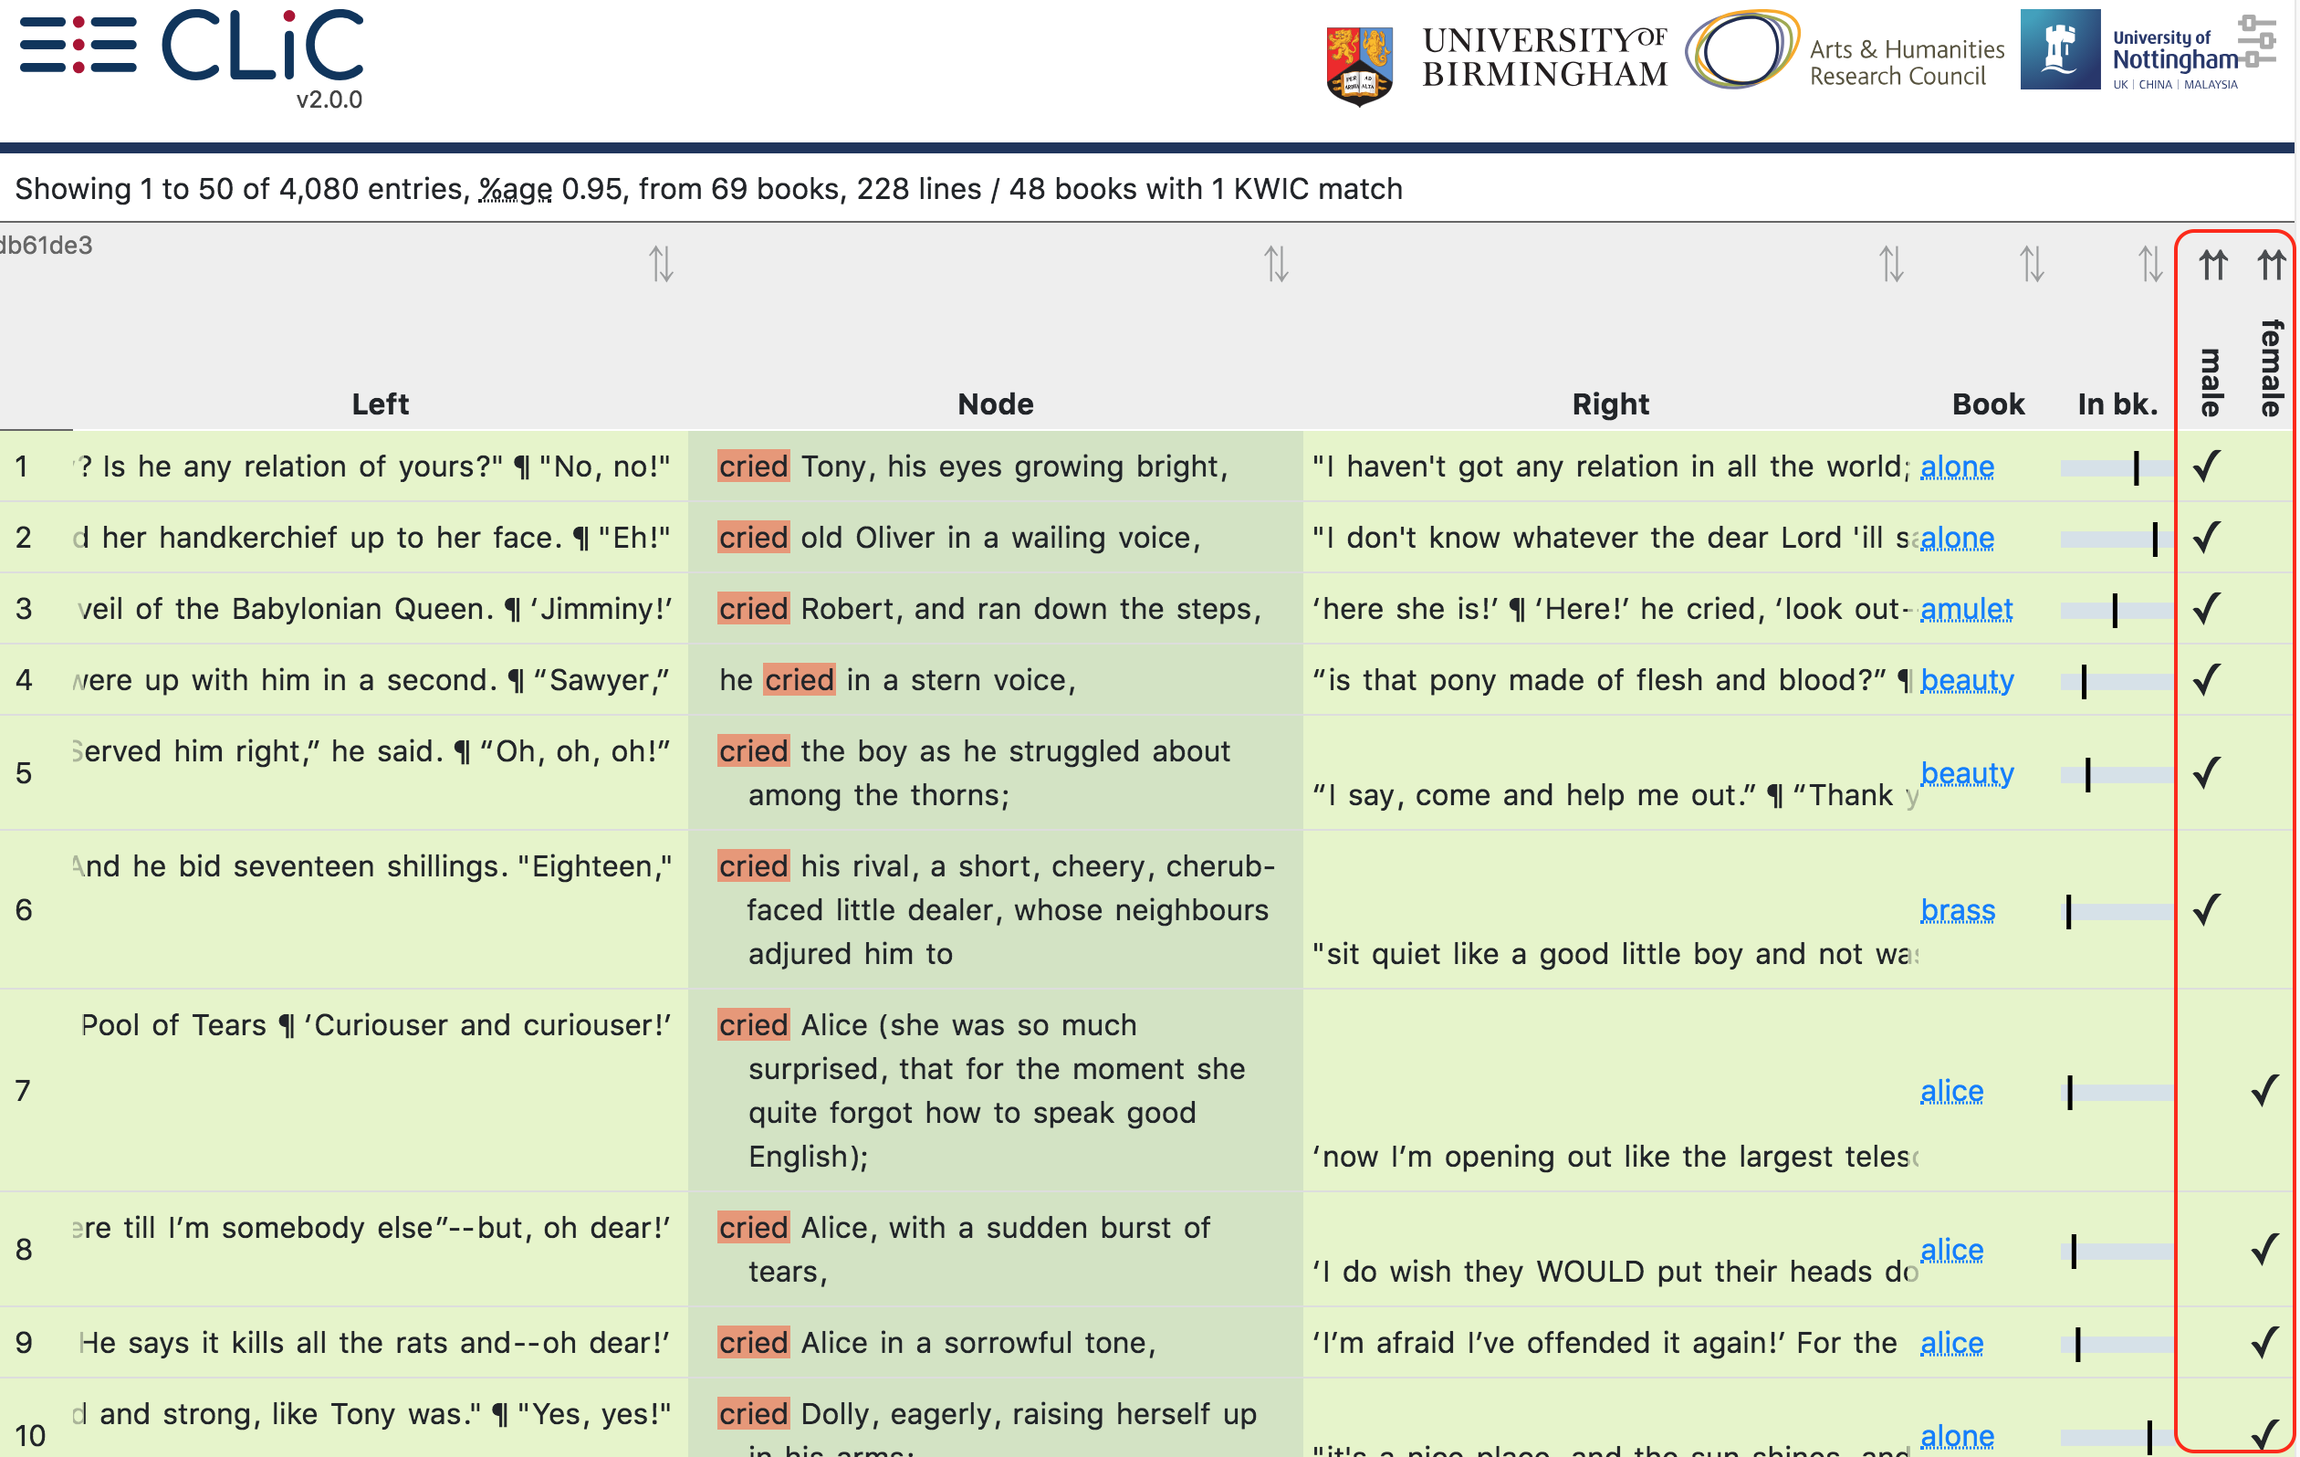Toggle female checkmark on row 8 Alice tears
The width and height of the screenshot is (2300, 1457).
point(2264,1249)
